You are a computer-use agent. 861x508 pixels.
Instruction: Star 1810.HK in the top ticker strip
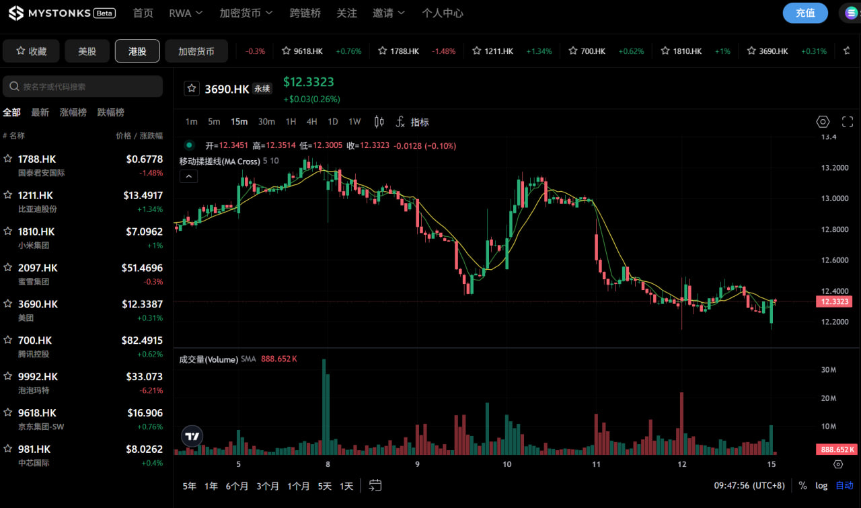[665, 50]
